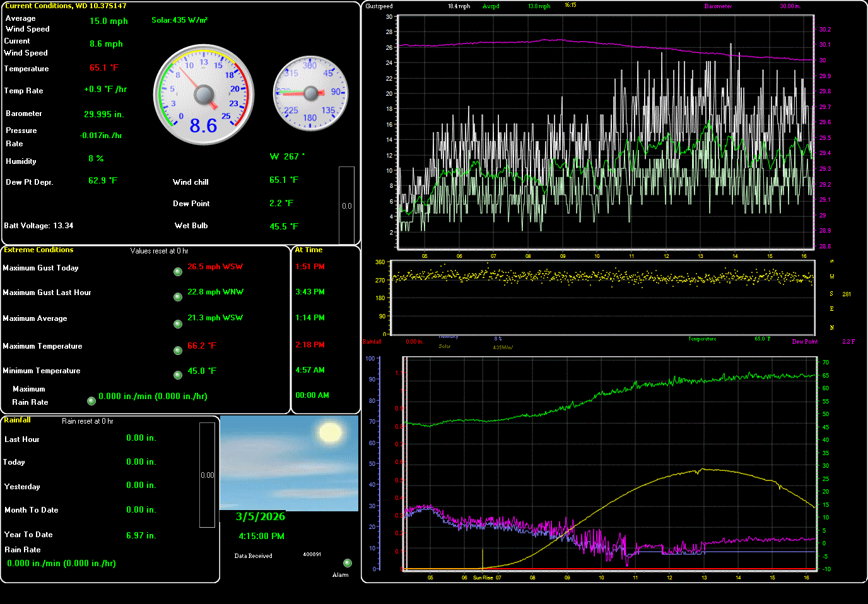The height and width of the screenshot is (604, 868).
Task: Click the Barometer legend above wind graph
Action: (x=718, y=6)
